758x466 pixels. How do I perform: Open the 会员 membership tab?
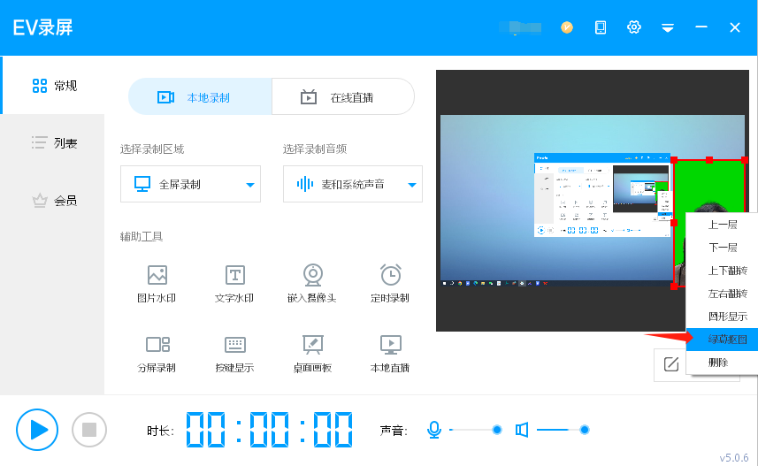pyautogui.click(x=54, y=201)
